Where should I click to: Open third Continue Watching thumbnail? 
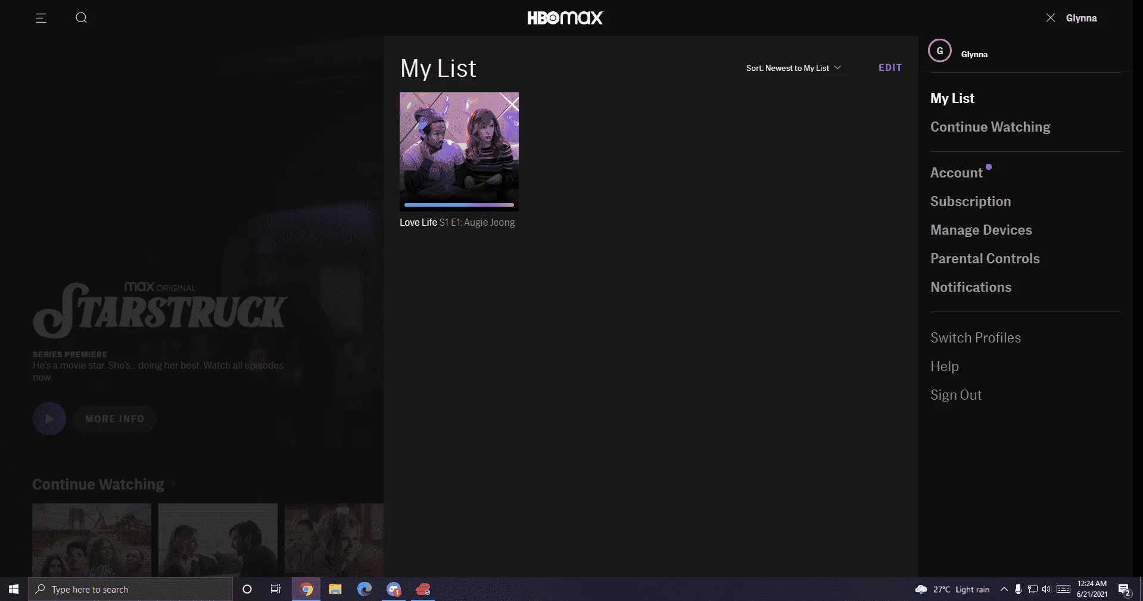[334, 540]
